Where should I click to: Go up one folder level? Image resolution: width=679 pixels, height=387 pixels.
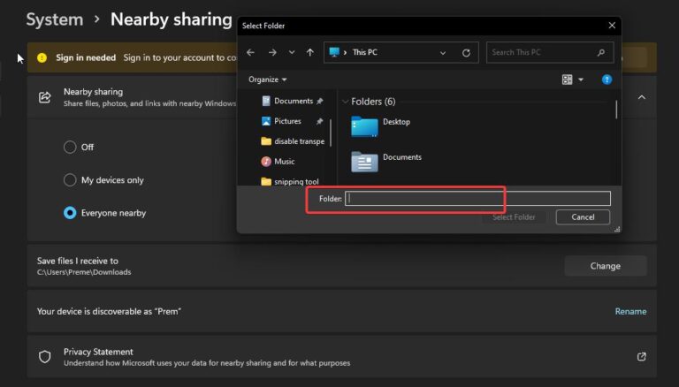(310, 52)
